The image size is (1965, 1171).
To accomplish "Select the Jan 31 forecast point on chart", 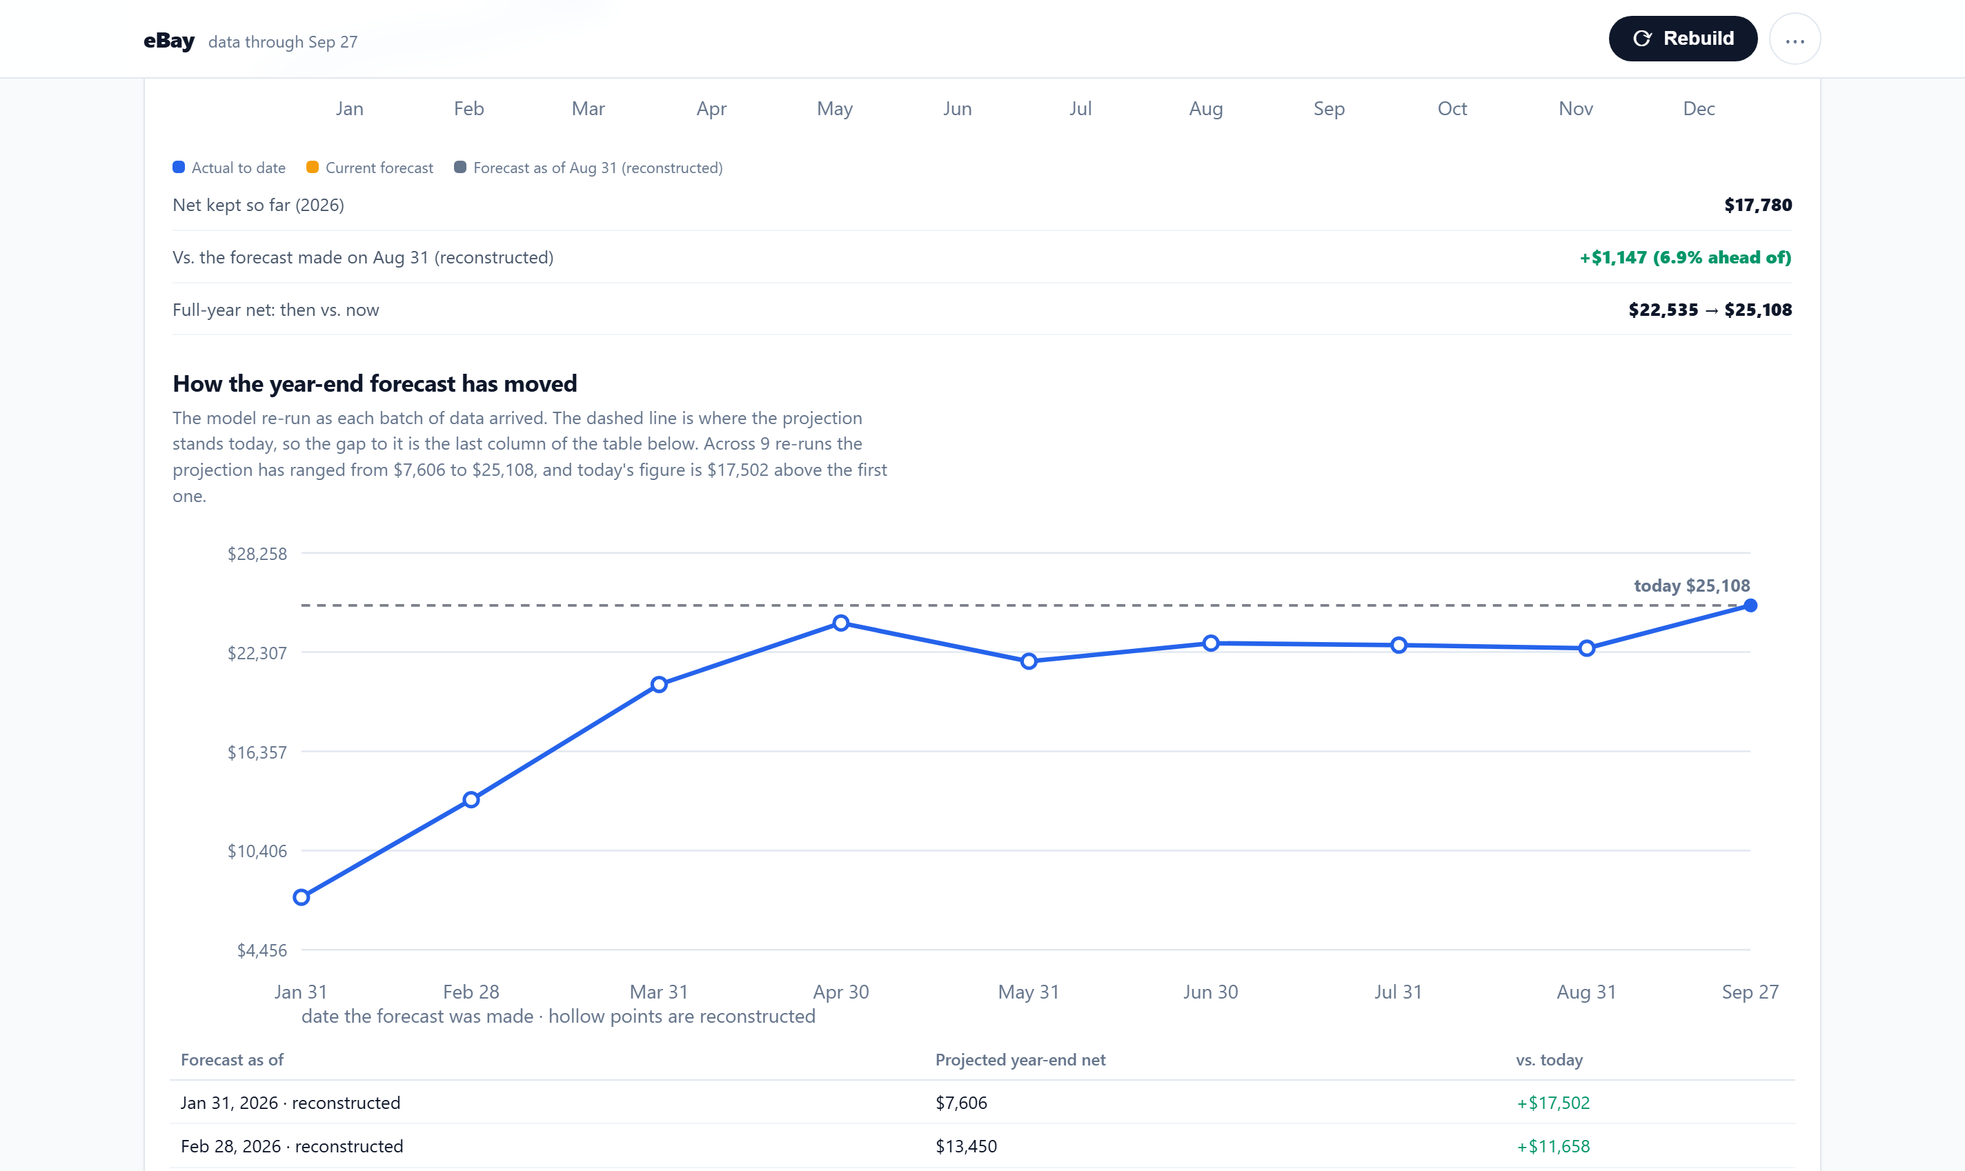I will click(x=301, y=897).
